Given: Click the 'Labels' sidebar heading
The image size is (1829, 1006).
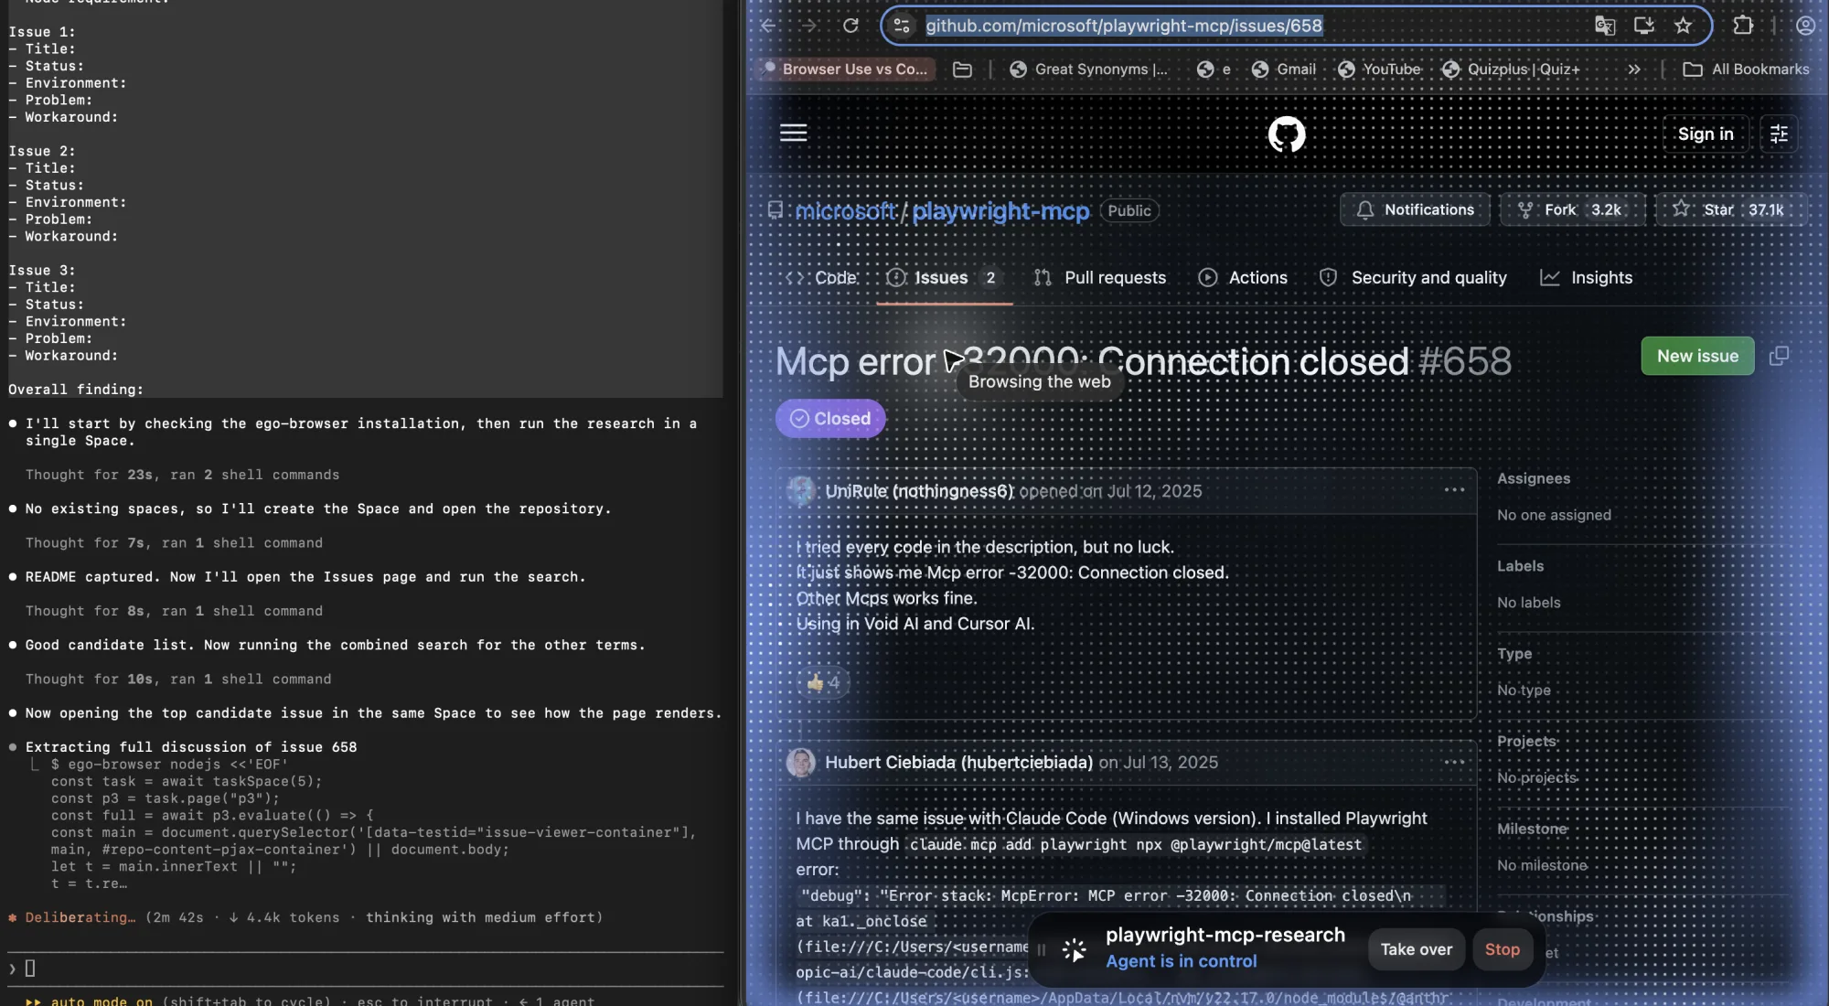Looking at the screenshot, I should point(1520,566).
